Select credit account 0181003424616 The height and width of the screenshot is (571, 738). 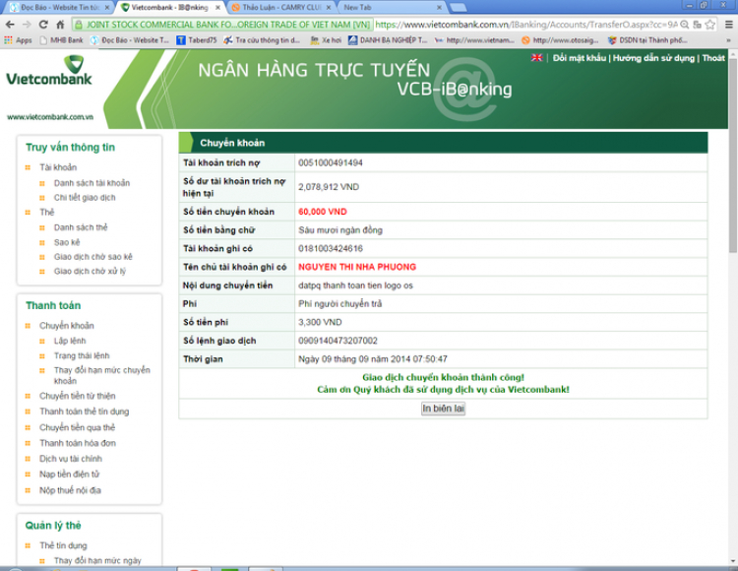coord(331,248)
